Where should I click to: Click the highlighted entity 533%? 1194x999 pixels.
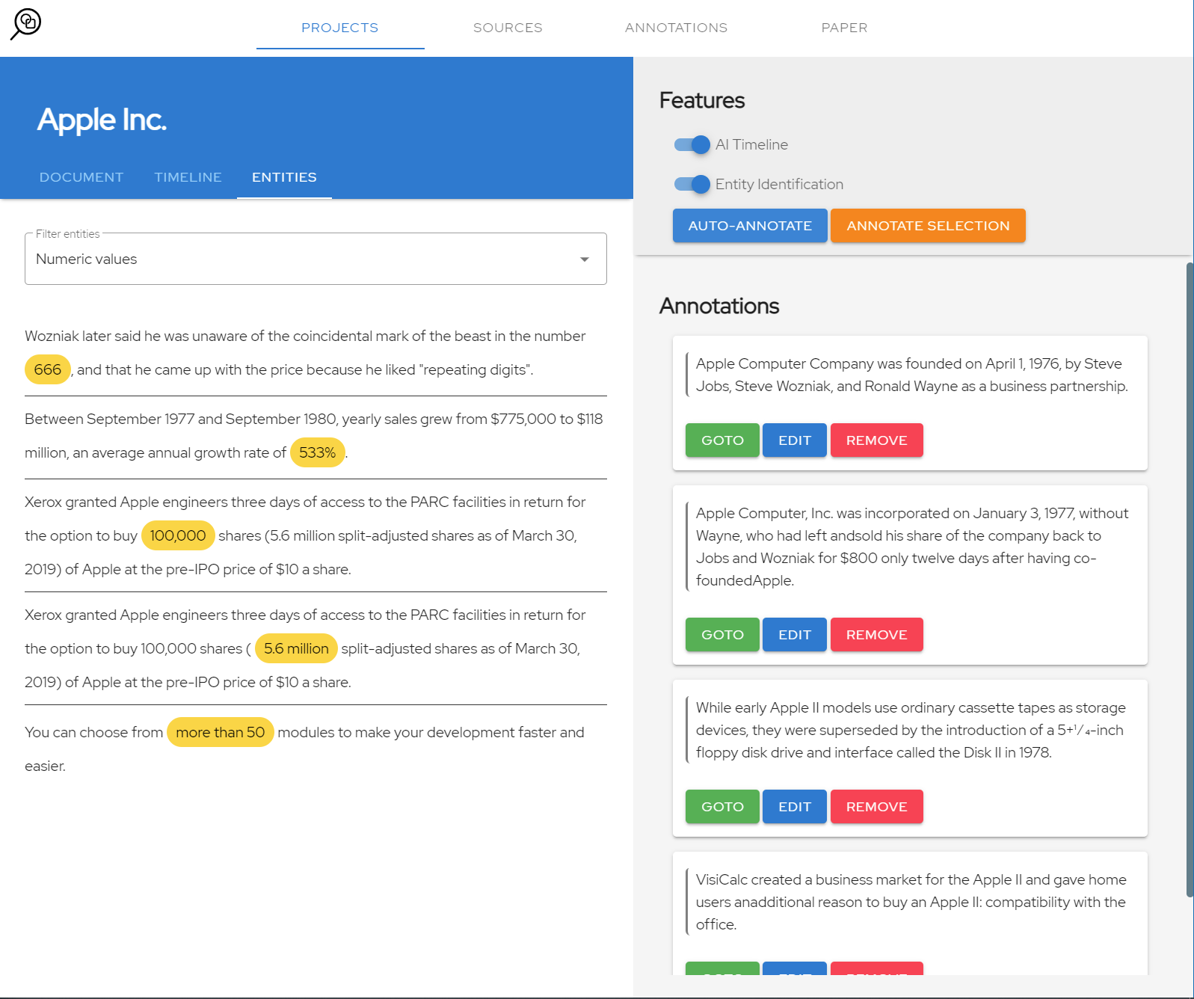318,452
